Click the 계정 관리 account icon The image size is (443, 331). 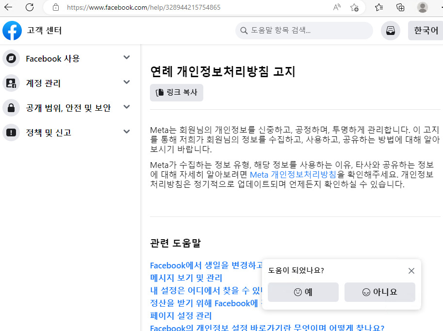11,83
